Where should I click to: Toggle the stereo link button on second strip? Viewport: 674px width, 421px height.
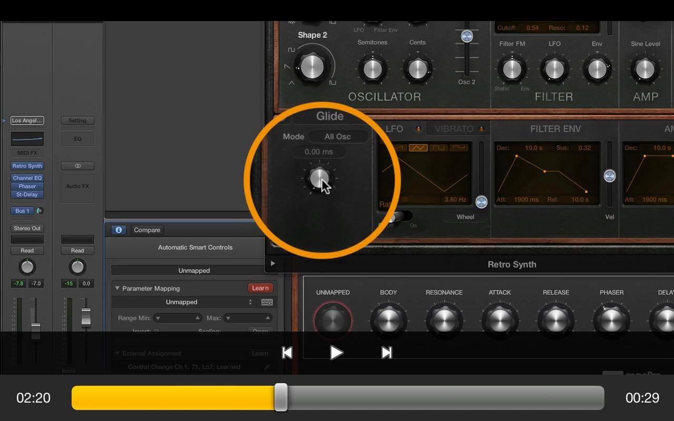pos(77,166)
